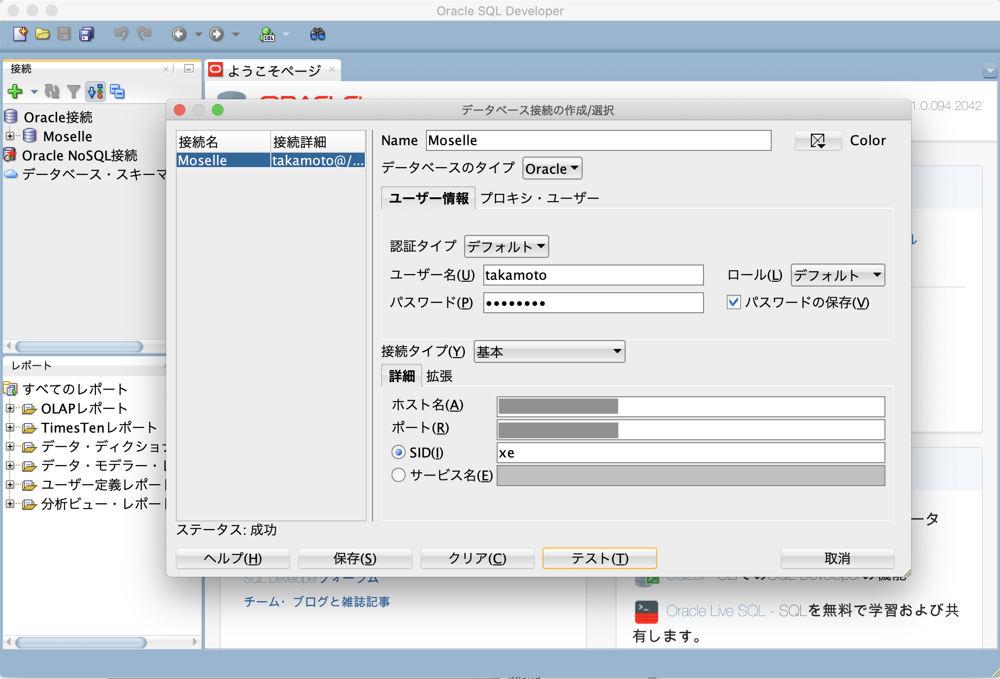The image size is (1000, 679).
Task: Open the authentication type dropdown
Action: pos(507,246)
